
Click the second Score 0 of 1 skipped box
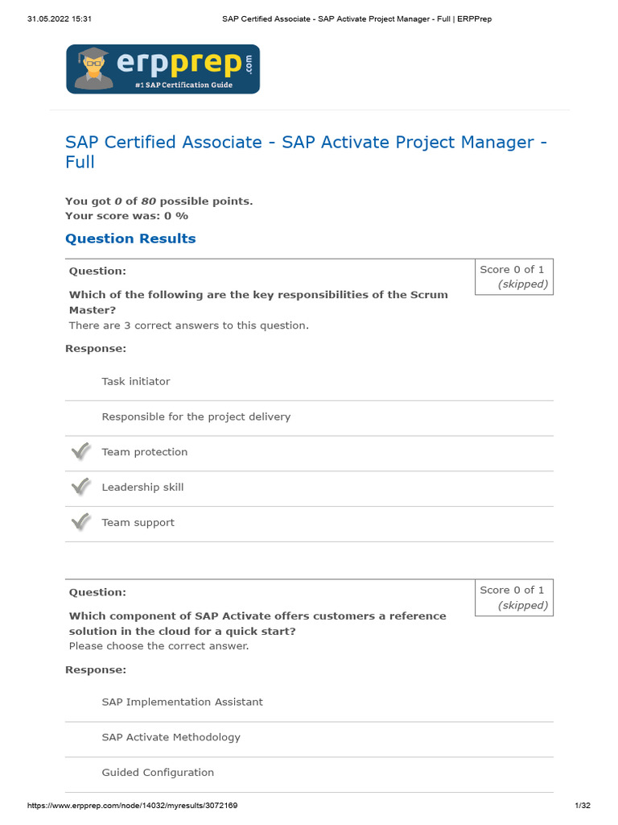[x=513, y=598]
